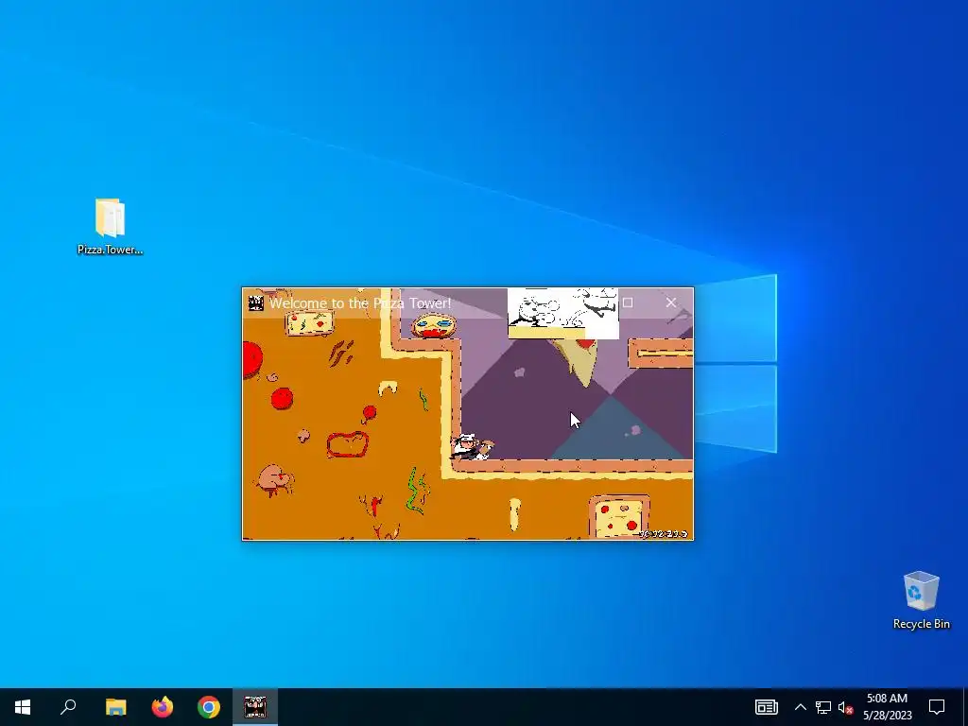The height and width of the screenshot is (726, 968).
Task: Select the Pizza Tower game taskbar button
Action: coord(255,707)
